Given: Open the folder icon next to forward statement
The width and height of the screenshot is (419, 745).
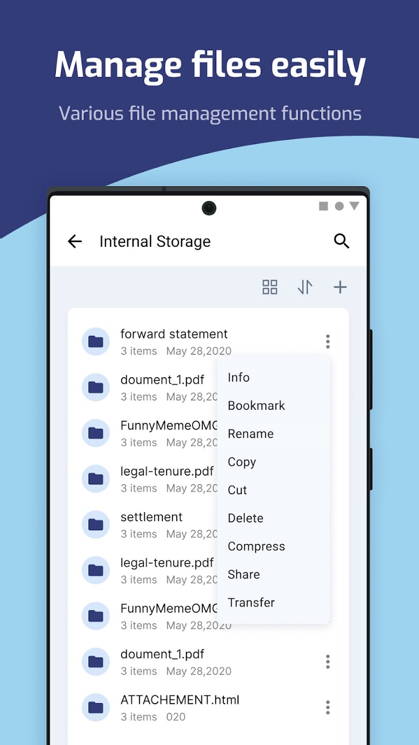Looking at the screenshot, I should 95,341.
